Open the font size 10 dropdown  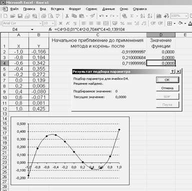point(53,23)
